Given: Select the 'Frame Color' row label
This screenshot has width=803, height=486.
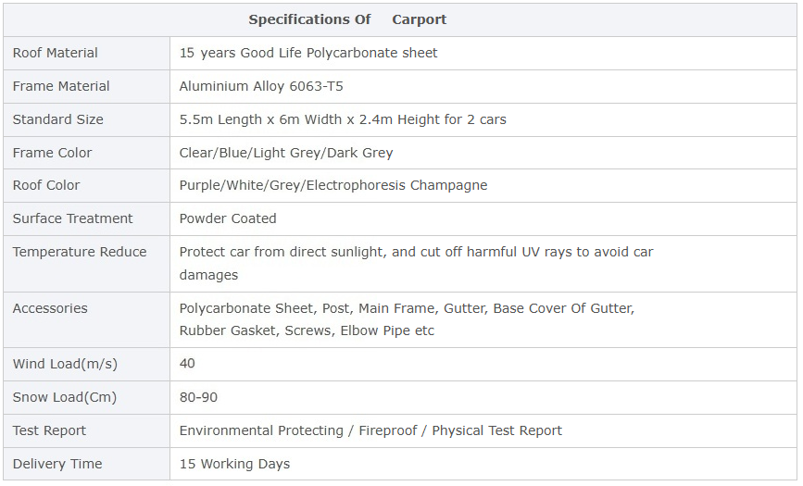Looking at the screenshot, I should [53, 153].
